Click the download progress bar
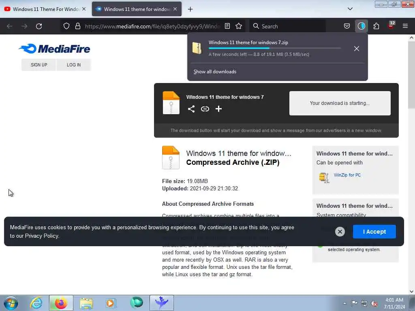415x311 pixels. click(x=274, y=48)
